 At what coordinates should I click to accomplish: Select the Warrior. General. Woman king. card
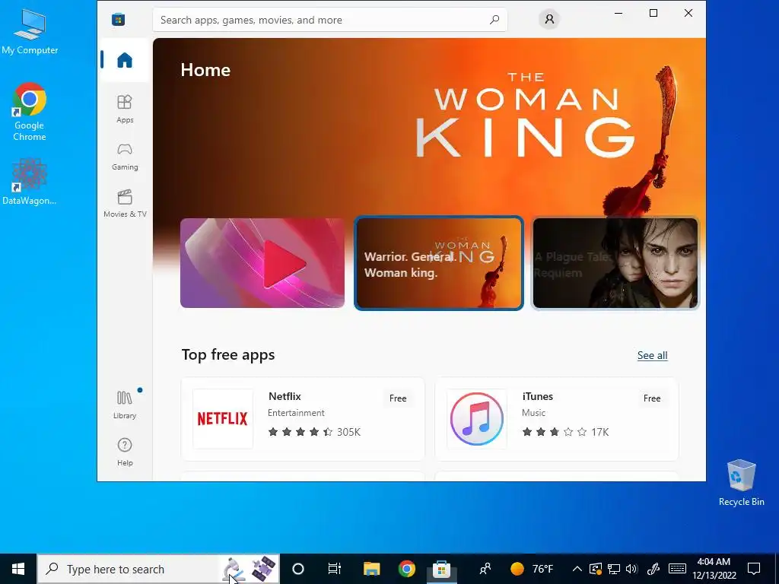coord(439,263)
